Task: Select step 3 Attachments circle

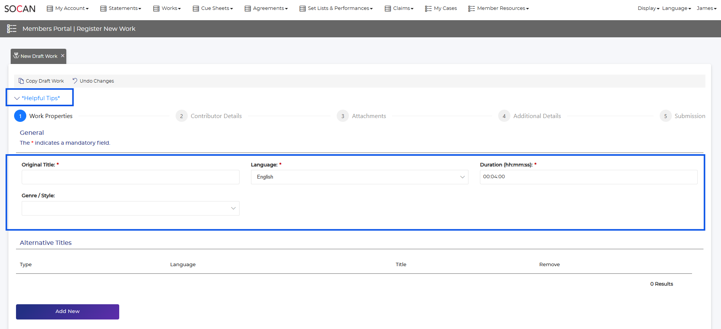Action: pos(343,116)
